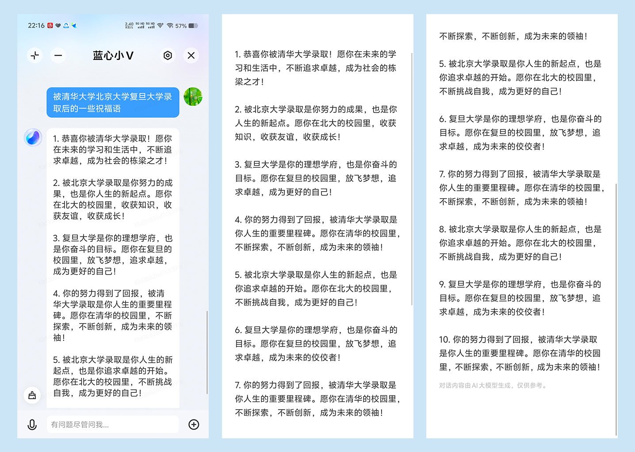Click the middle panel scrollbar
The height and width of the screenshot is (452, 635).
[x=412, y=179]
